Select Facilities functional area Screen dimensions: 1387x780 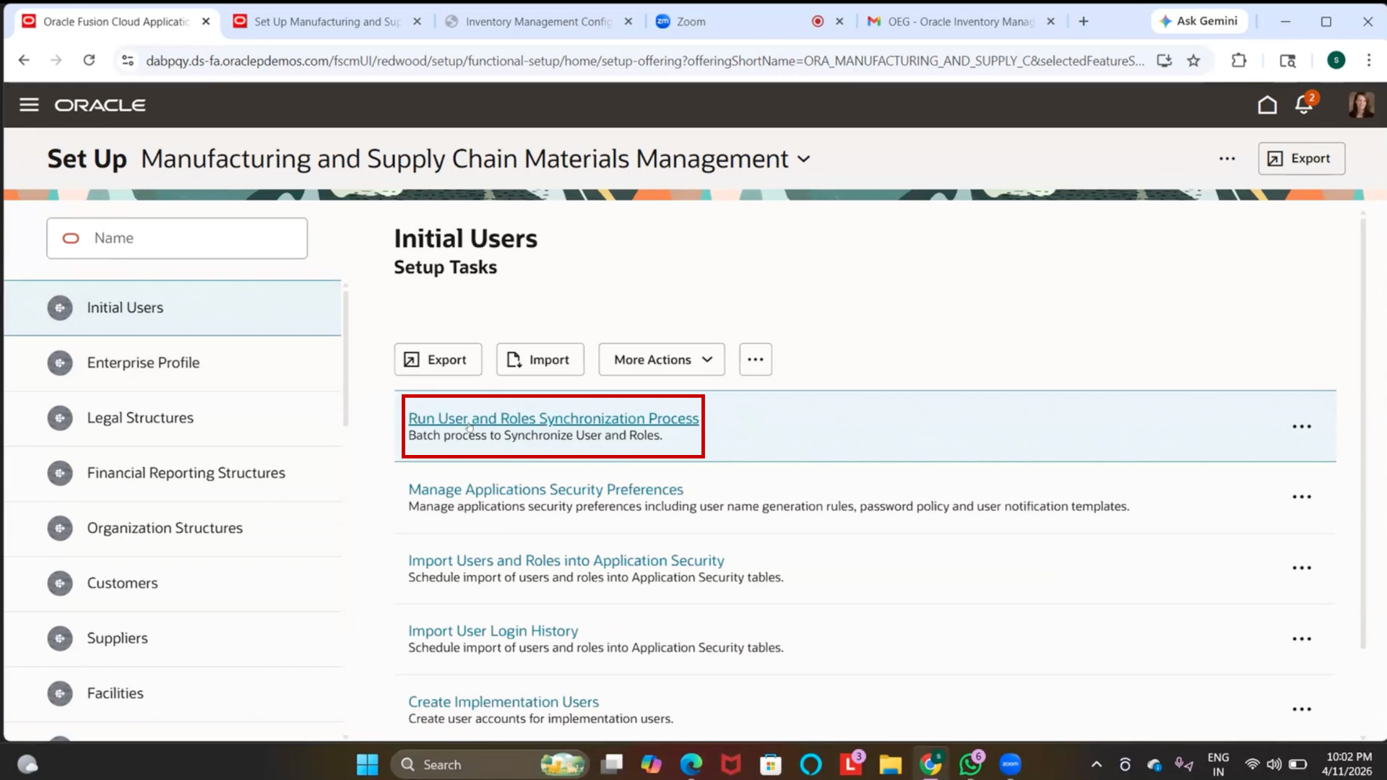coord(173,693)
